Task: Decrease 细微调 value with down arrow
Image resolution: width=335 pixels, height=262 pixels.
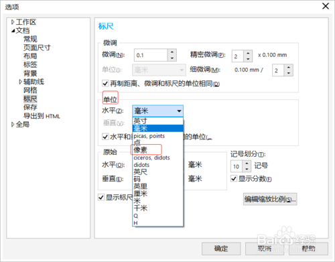Action: pos(289,73)
